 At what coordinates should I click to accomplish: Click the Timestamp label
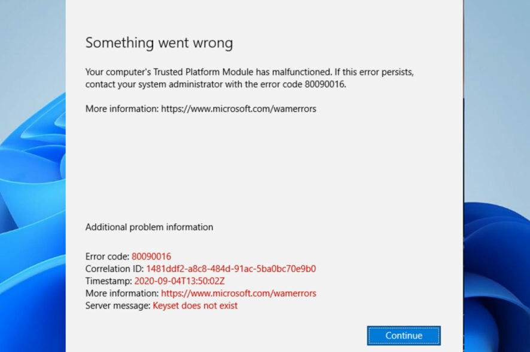(x=108, y=280)
